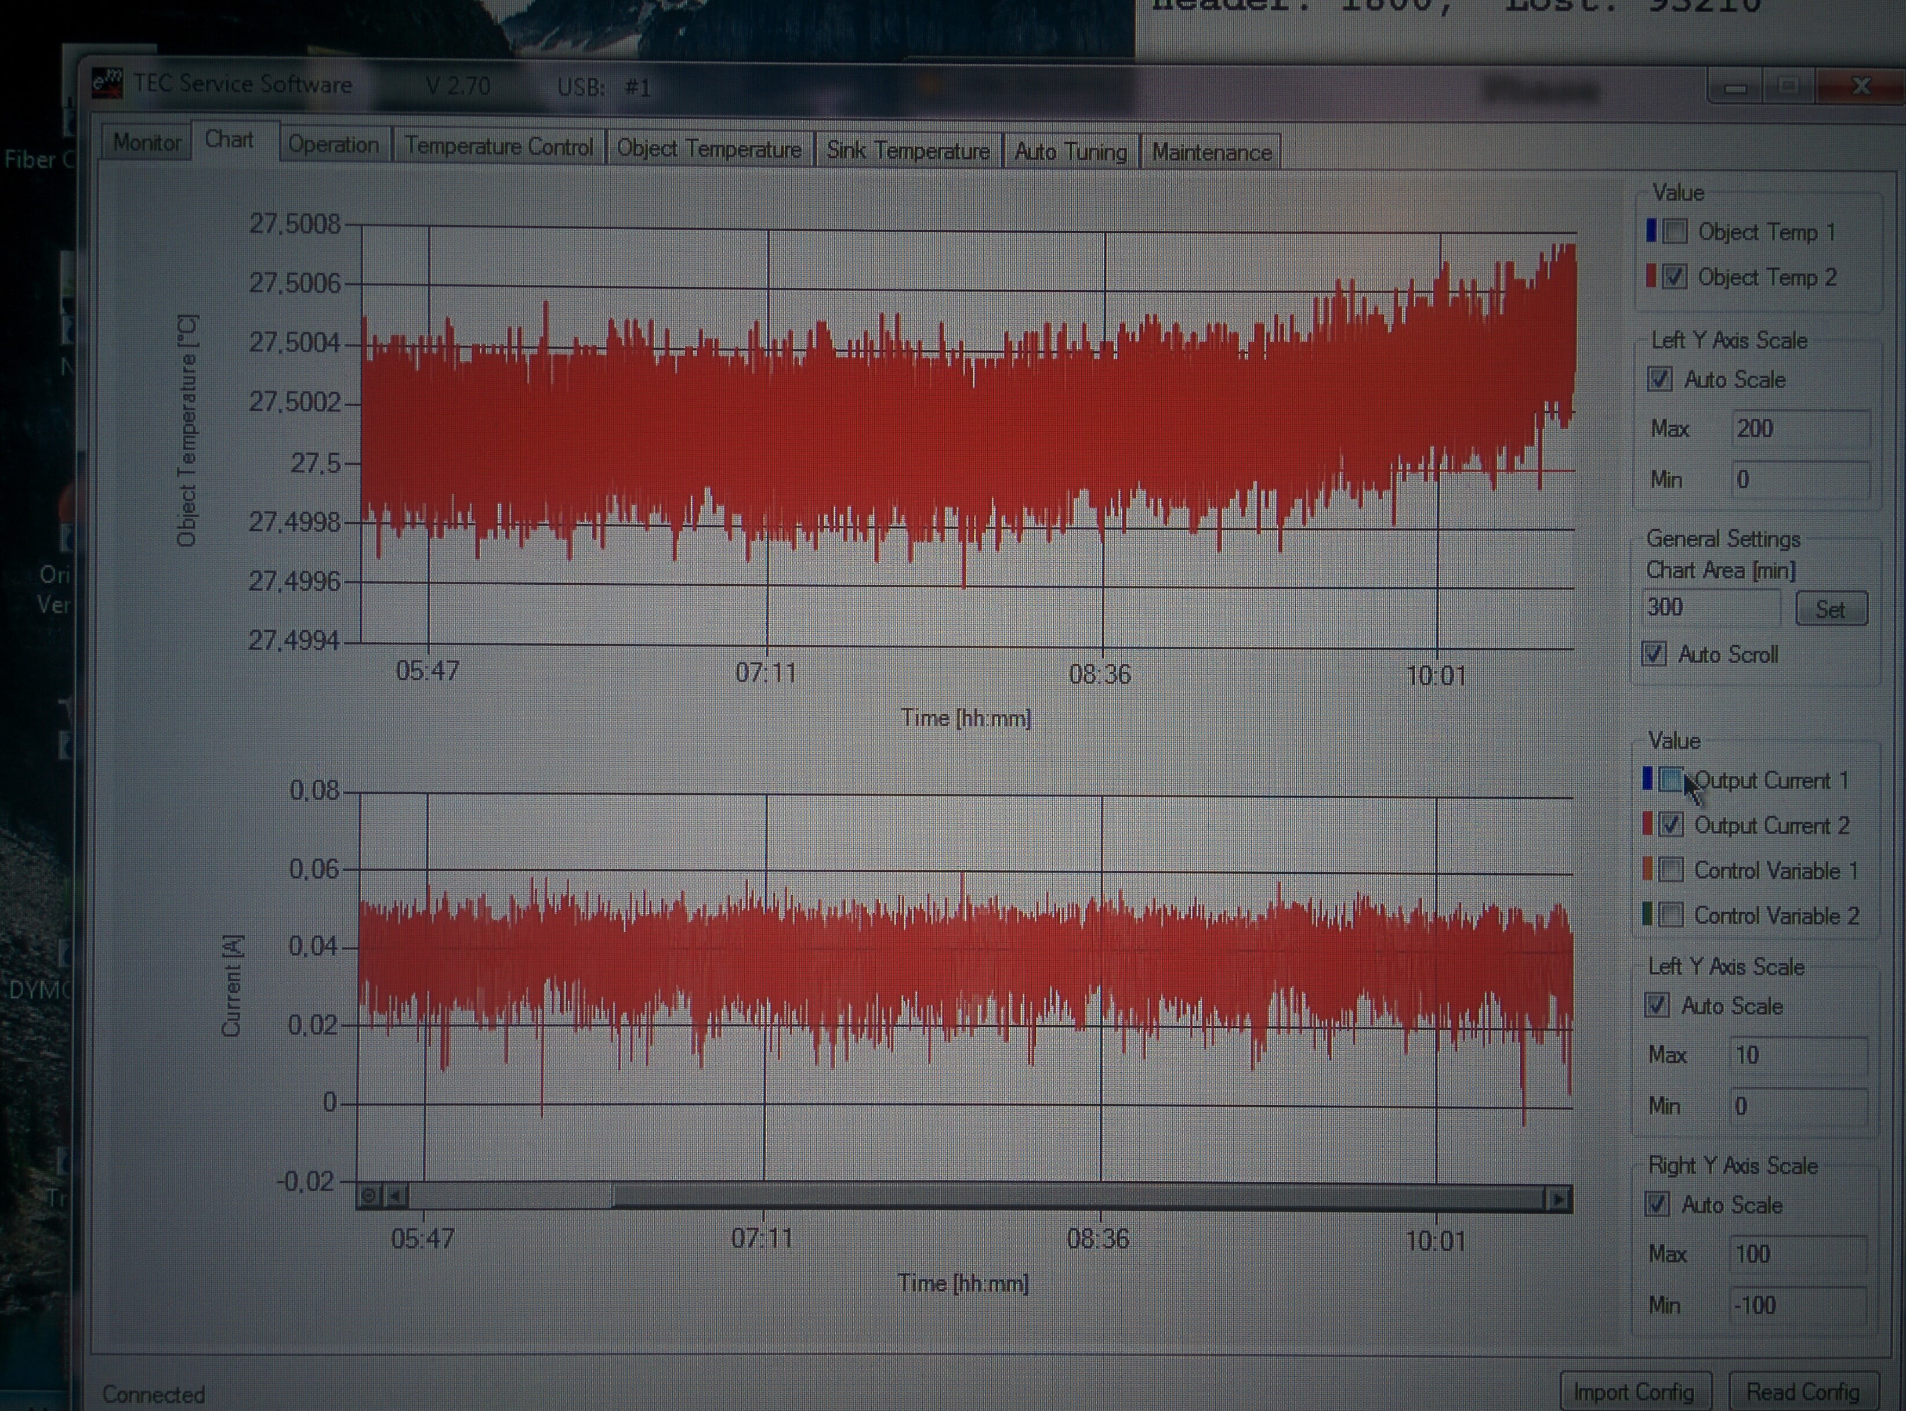This screenshot has height=1411, width=1906.
Task: Switch to the Monitor tab
Action: click(x=146, y=142)
